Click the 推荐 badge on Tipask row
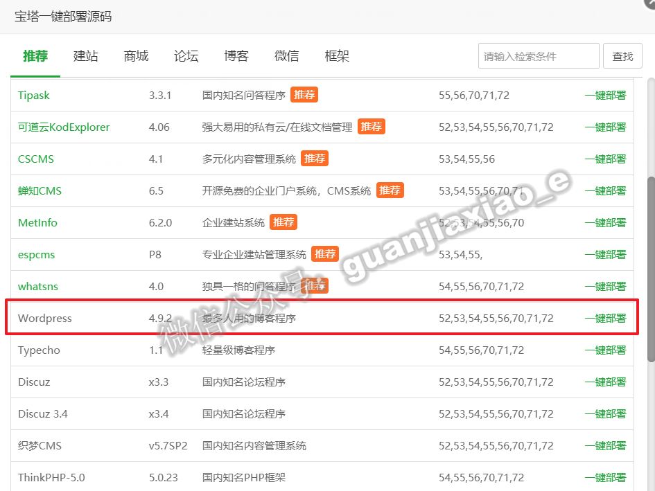 click(x=304, y=95)
